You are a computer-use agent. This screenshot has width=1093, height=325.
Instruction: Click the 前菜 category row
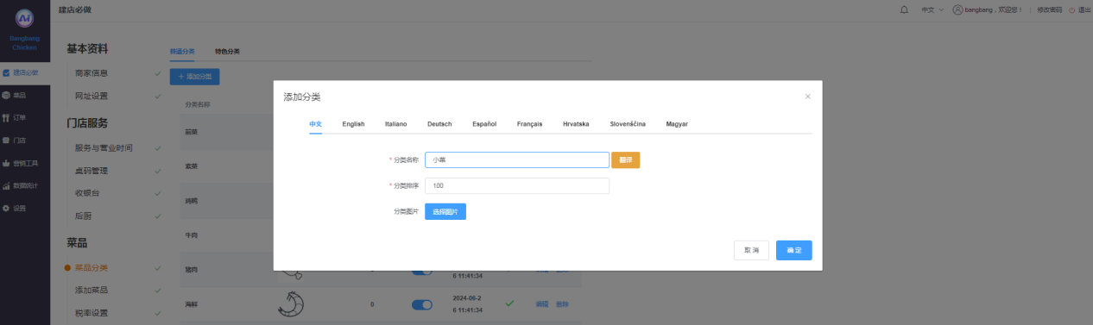click(x=191, y=133)
